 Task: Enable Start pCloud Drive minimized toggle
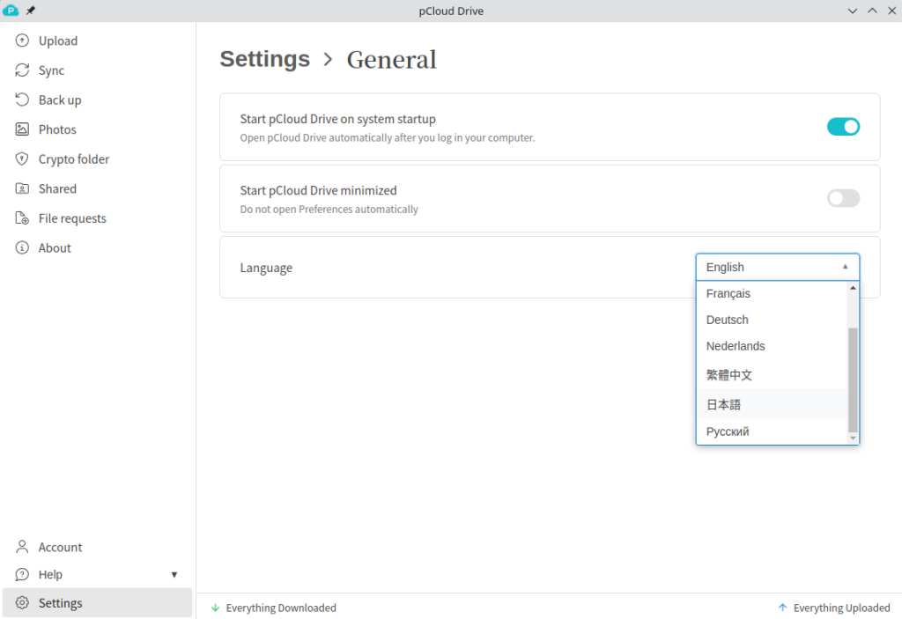[x=843, y=198]
